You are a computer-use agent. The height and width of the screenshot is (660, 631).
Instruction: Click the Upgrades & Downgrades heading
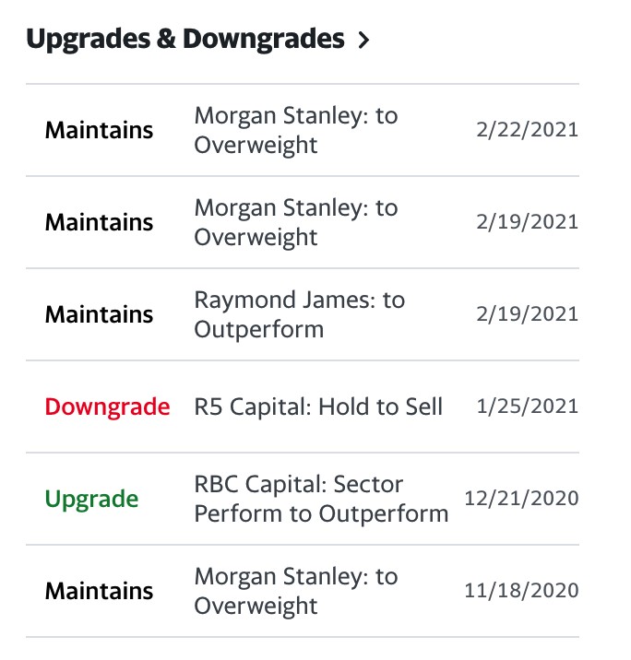pyautogui.click(x=185, y=39)
